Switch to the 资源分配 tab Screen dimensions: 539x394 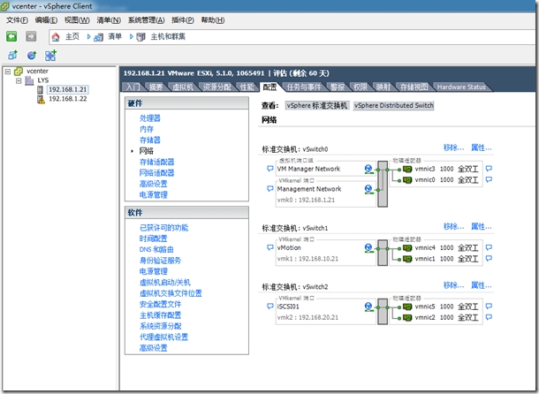point(216,87)
